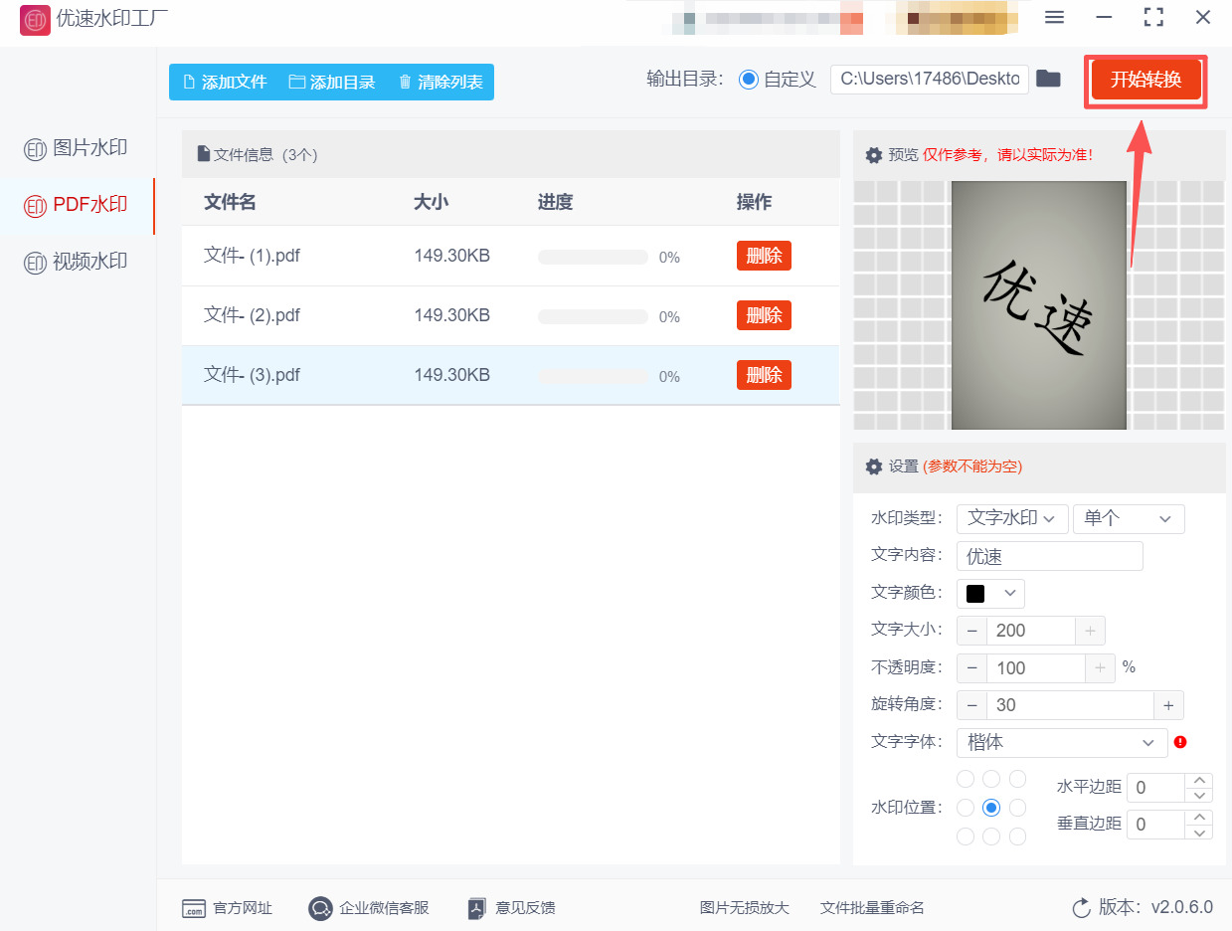Delete 文件- (2).pdf with its 删除 button

[764, 315]
